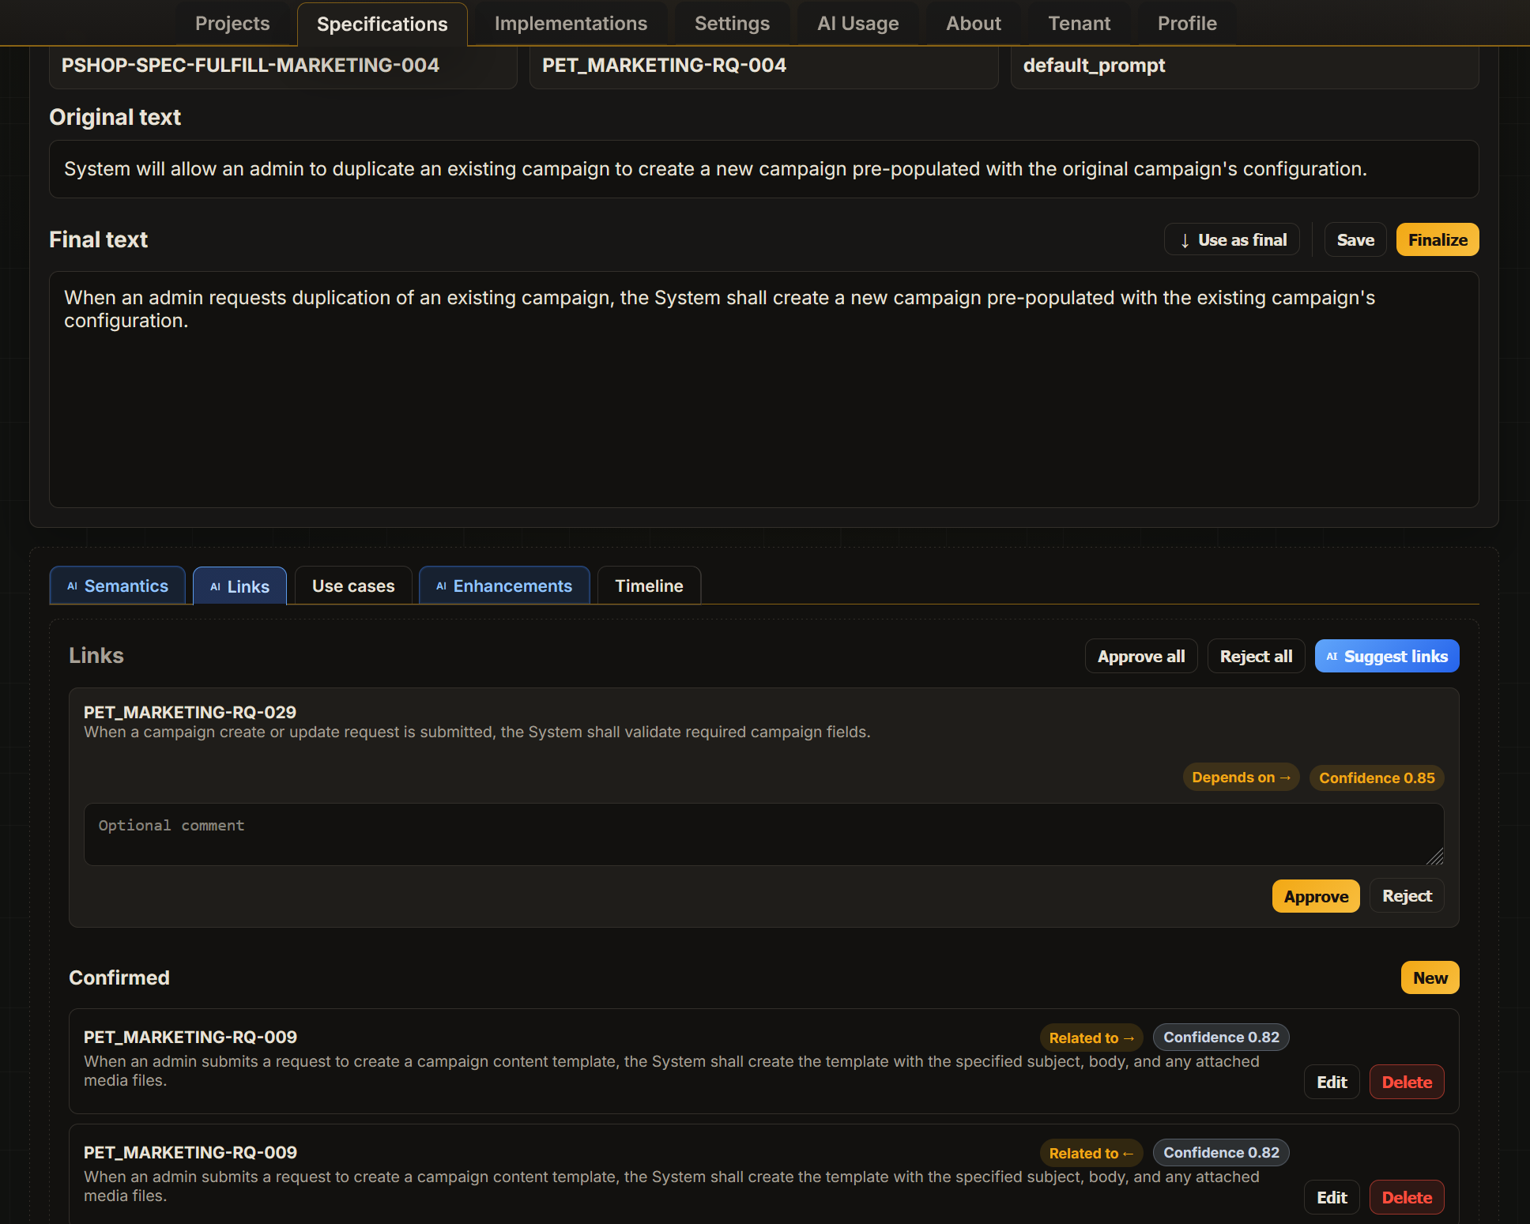Click the PET_MARKETING-RQ-004 identifier field
This screenshot has height=1224, width=1530.
763,66
